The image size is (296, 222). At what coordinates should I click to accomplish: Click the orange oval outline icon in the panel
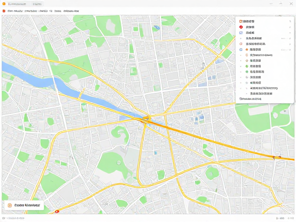tap(247, 55)
